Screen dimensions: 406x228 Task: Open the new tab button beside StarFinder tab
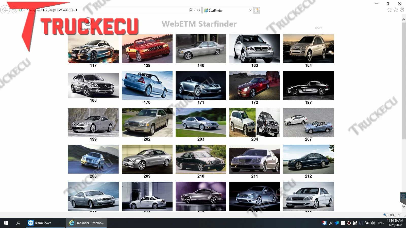[x=257, y=10]
